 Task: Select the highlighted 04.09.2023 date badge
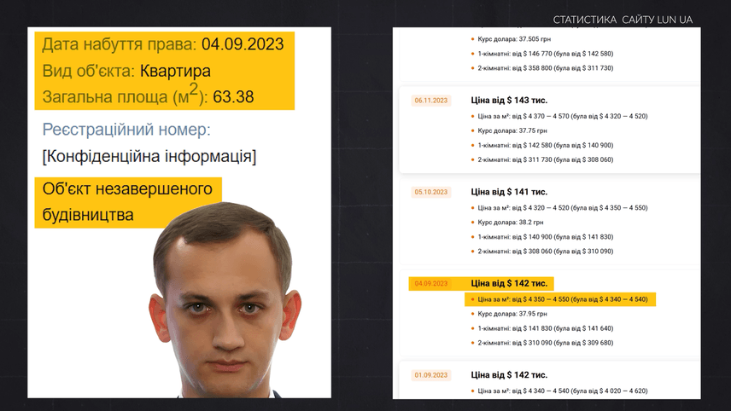click(431, 284)
